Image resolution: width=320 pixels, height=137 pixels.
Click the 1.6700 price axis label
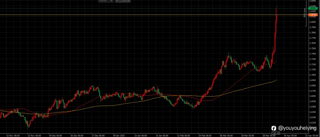313,91
